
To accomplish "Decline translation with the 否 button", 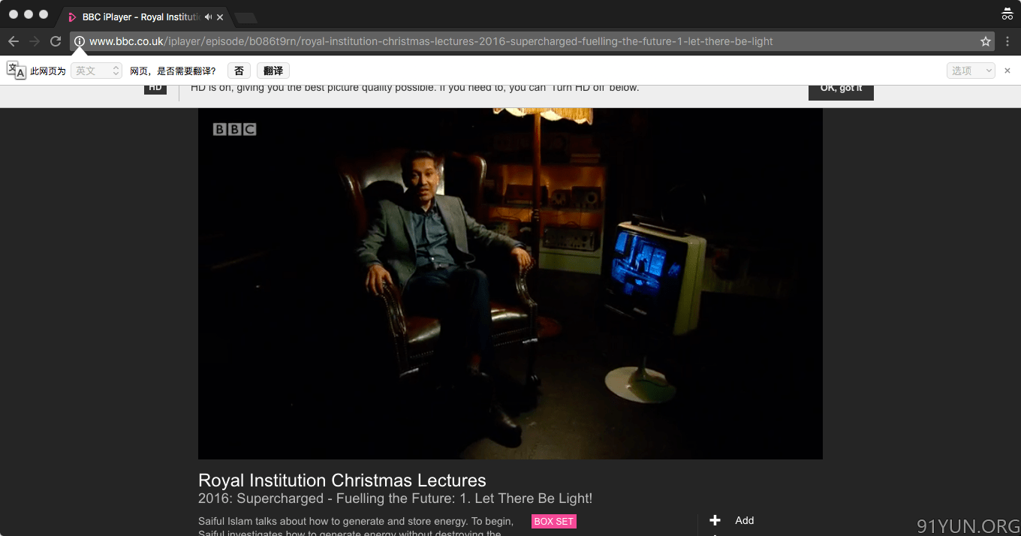I will pos(239,71).
